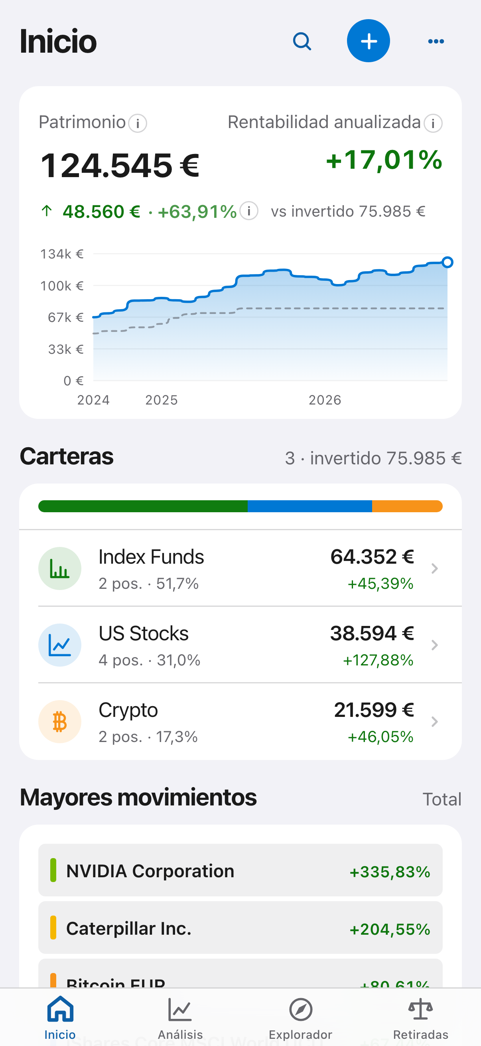Show info for Patrimonio
Screen dimensions: 481x1046
click(x=138, y=123)
